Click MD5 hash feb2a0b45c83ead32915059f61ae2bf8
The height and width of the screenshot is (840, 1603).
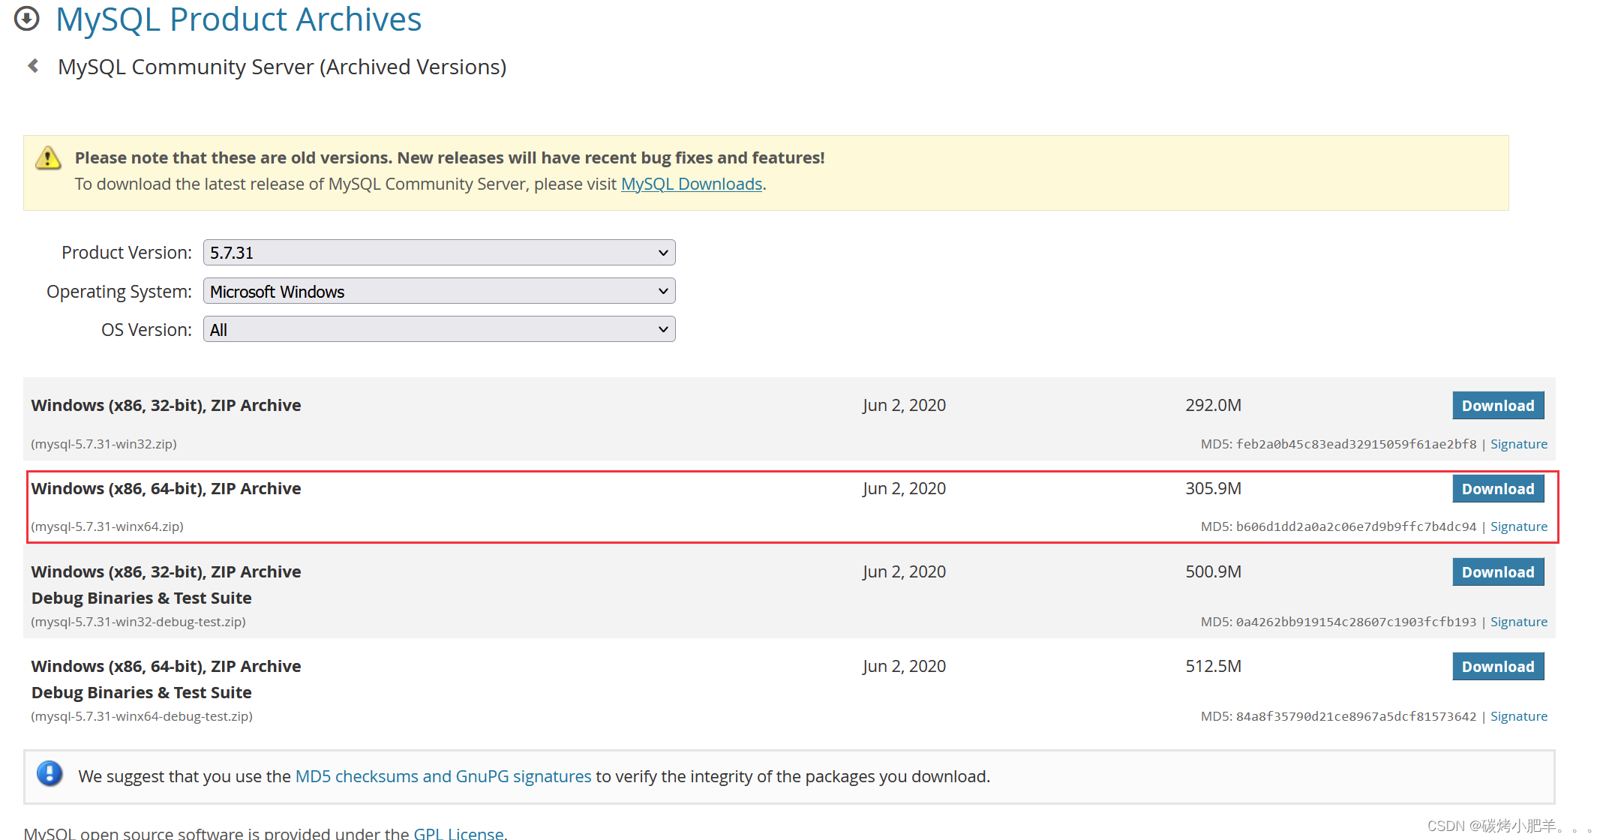1355,444
